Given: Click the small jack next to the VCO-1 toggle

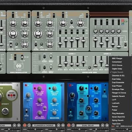Looking at the screenshot, I should pyautogui.click(x=16, y=44).
